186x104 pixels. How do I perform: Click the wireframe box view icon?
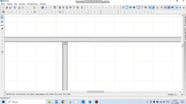pos(123,8)
